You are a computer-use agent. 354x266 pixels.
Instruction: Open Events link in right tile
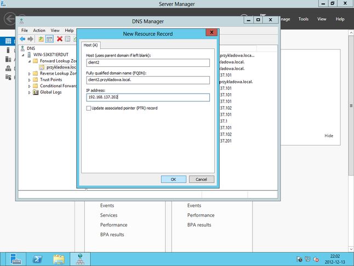coord(194,206)
